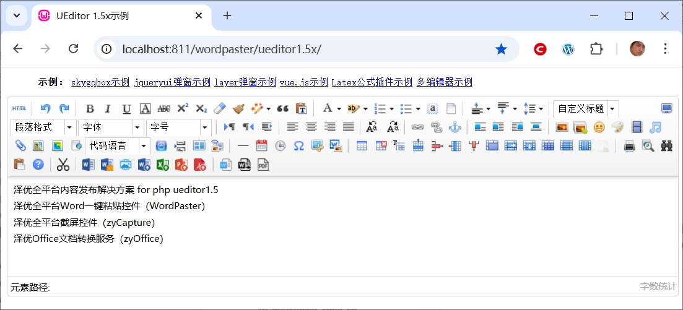Click the eraser clear-formatting icon
The height and width of the screenshot is (310, 683).
pyautogui.click(x=220, y=109)
